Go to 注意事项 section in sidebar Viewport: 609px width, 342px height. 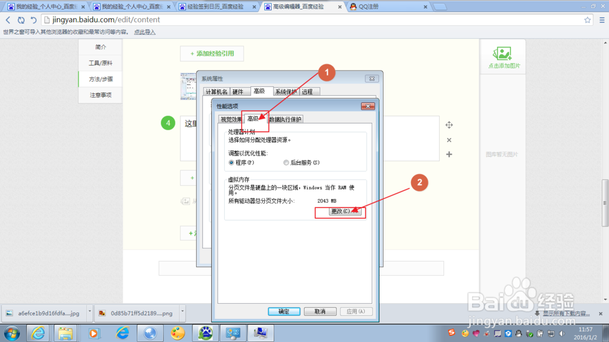(x=100, y=95)
